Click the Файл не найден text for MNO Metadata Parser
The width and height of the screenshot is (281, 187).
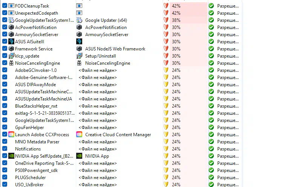click(98, 142)
